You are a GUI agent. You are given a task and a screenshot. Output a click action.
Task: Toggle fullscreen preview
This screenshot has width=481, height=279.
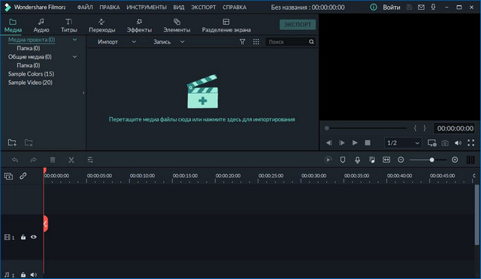coord(471,142)
